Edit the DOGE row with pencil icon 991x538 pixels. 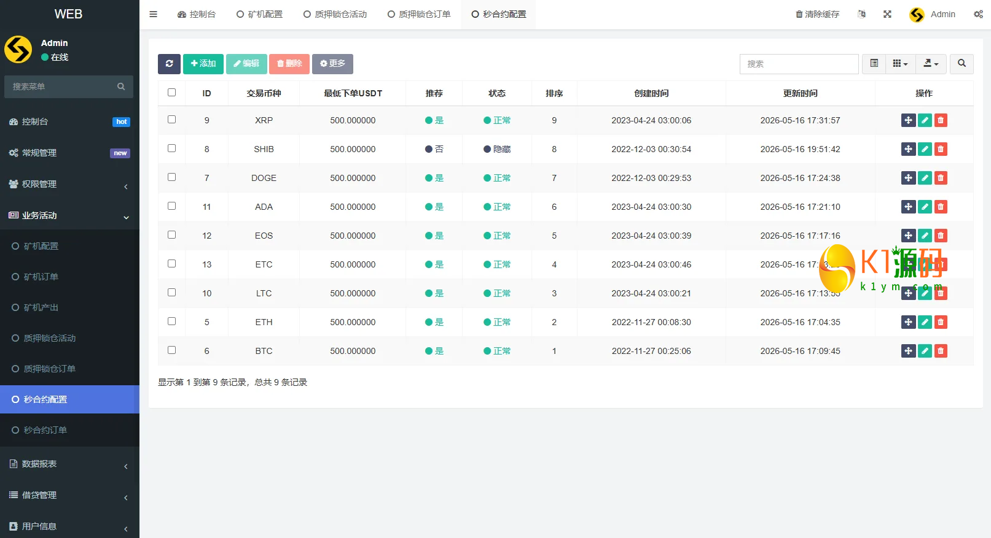(x=925, y=178)
